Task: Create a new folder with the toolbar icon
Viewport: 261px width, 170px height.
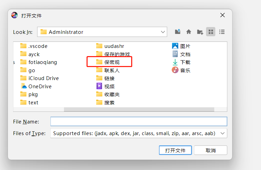Action: 200,32
